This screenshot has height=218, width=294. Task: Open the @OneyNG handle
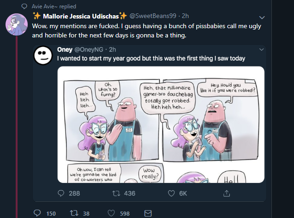(x=89, y=49)
